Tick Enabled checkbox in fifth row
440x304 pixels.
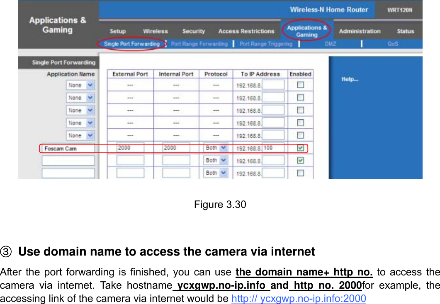(300, 135)
